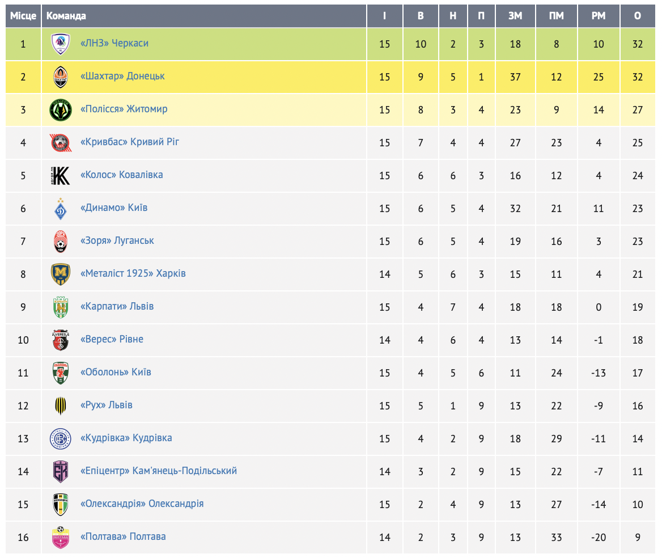Open the «Олександрія» Олександрія team link
662x558 pixels.
pos(142,504)
